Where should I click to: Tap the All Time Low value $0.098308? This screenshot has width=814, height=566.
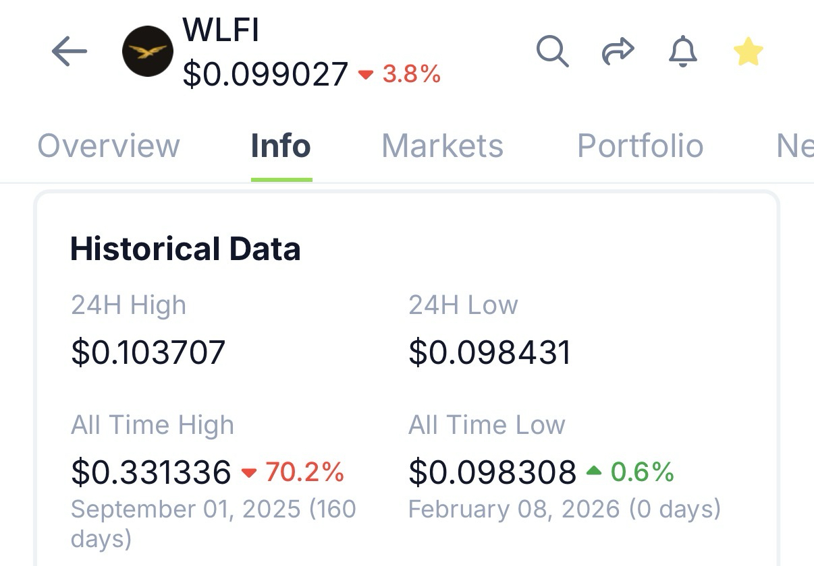tap(492, 472)
